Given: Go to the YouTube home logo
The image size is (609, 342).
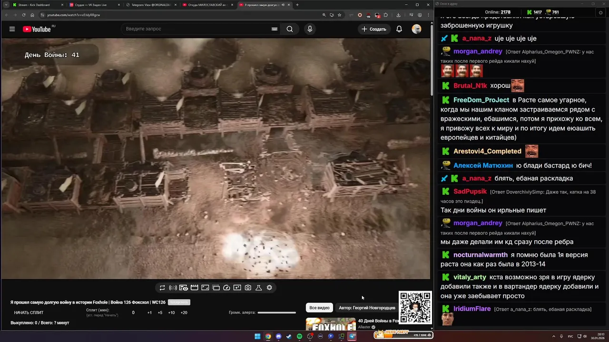Looking at the screenshot, I should point(38,29).
